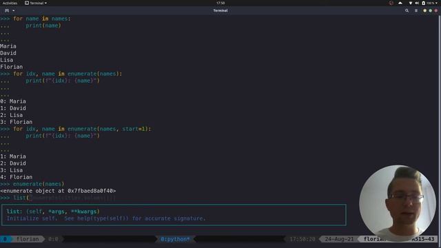Image resolution: width=441 pixels, height=248 pixels.
Task: Open the Terminal app menu in top bar
Action: [x=36, y=3]
